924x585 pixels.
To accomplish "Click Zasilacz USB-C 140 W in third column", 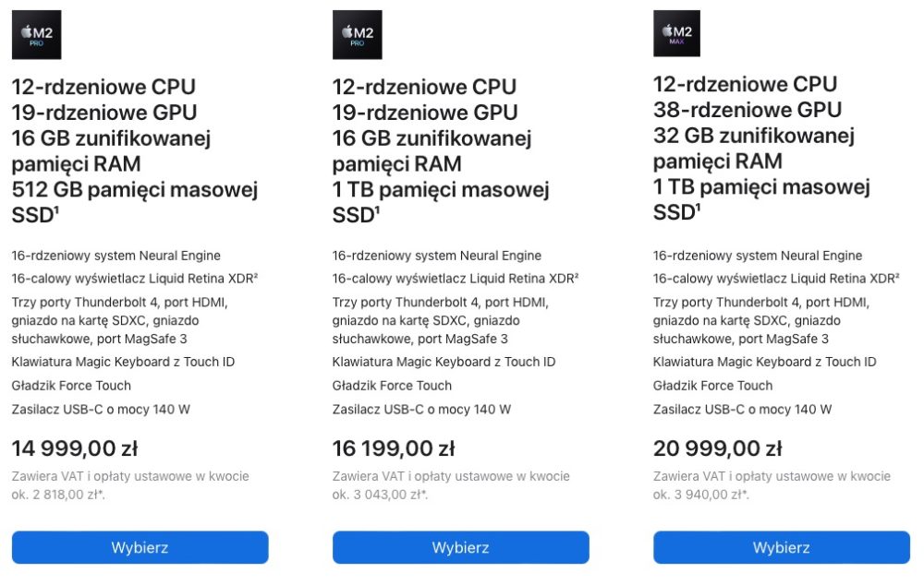I will click(742, 409).
